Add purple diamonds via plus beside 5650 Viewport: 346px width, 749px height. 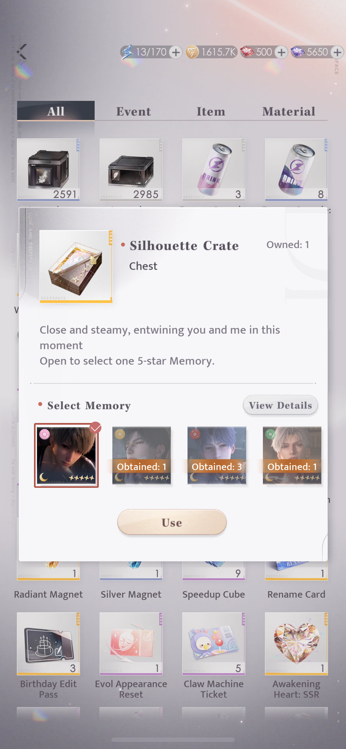pyautogui.click(x=337, y=52)
